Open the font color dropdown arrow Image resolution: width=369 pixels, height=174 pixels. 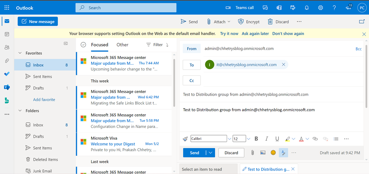point(307,139)
